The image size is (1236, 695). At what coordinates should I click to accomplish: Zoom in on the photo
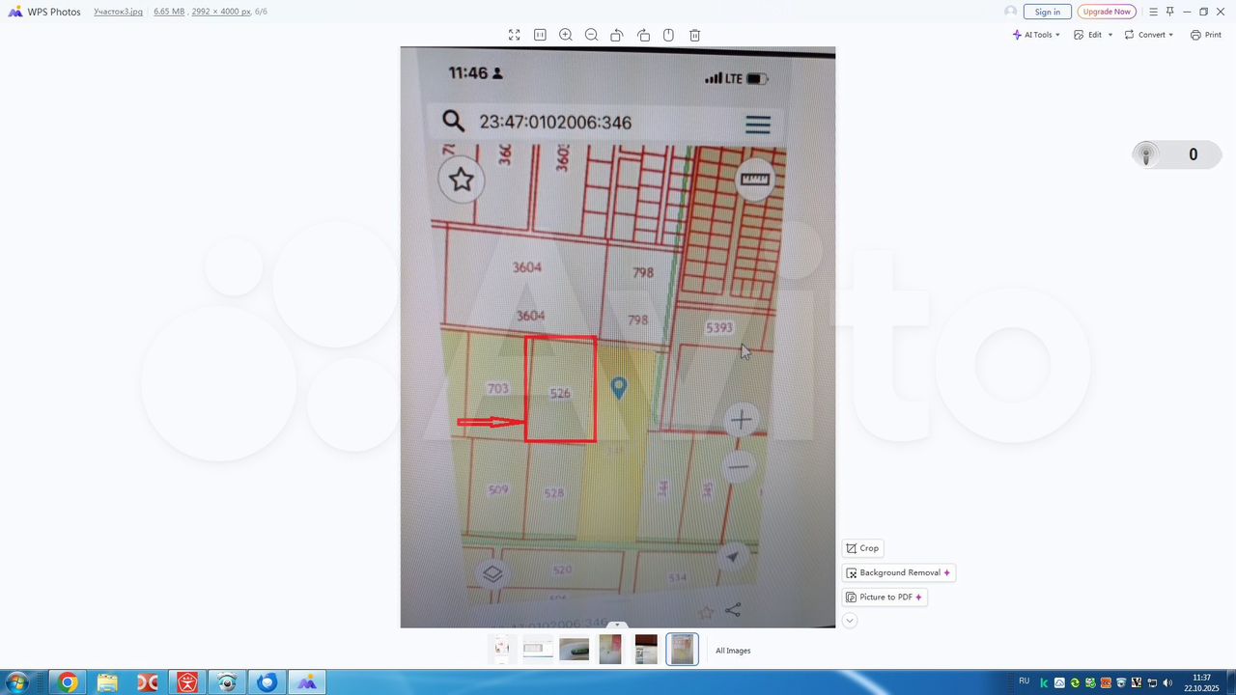point(566,35)
